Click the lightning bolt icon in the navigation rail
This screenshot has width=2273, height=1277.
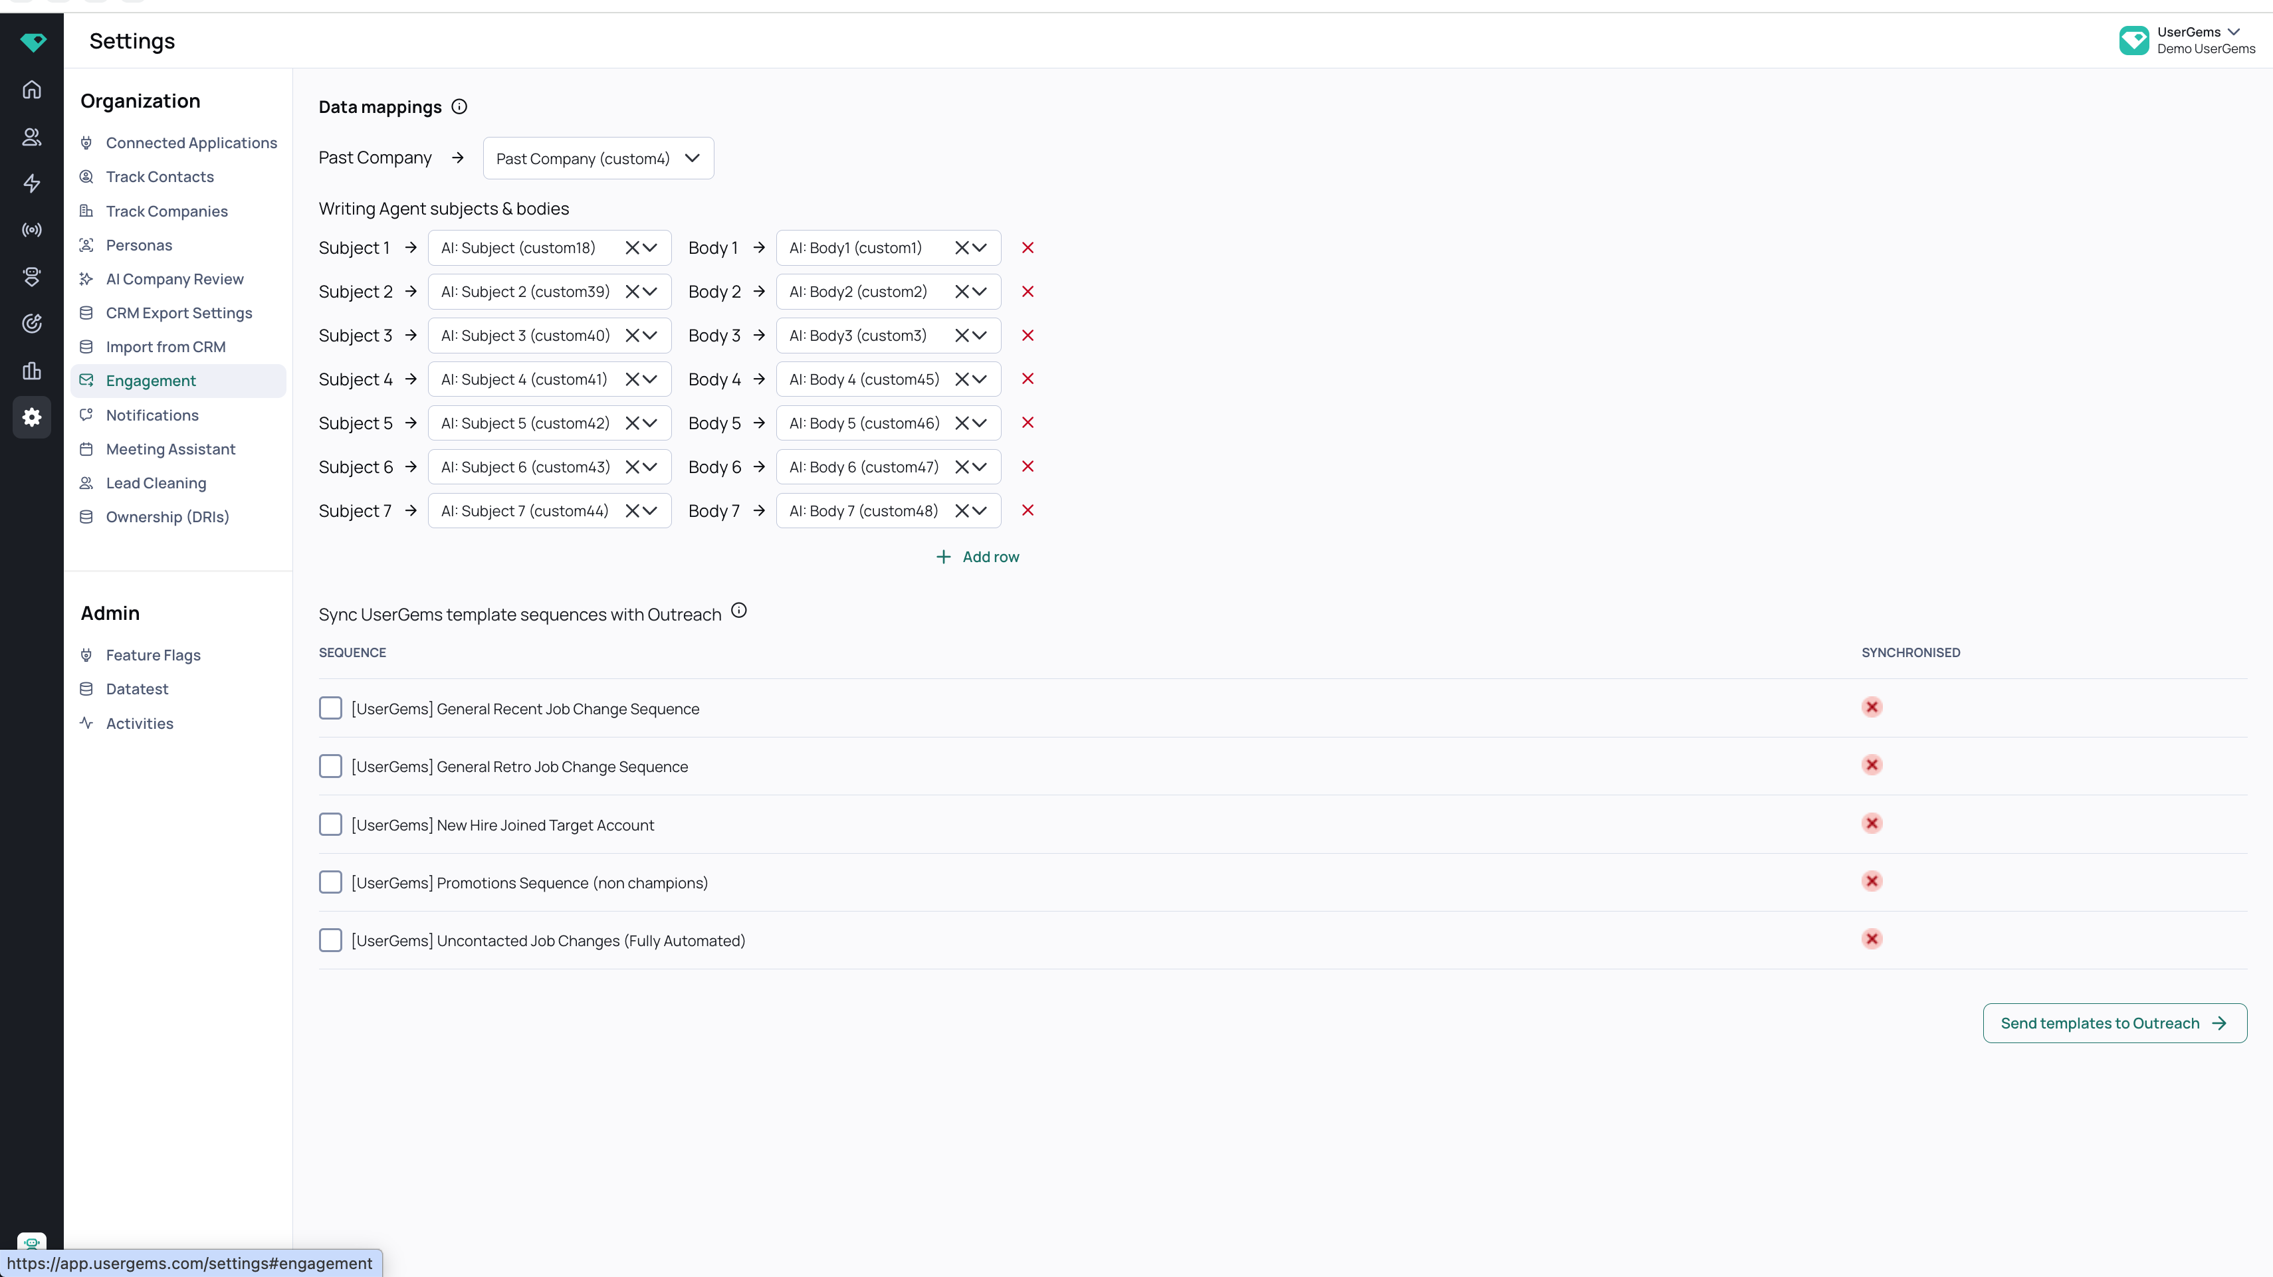(32, 183)
